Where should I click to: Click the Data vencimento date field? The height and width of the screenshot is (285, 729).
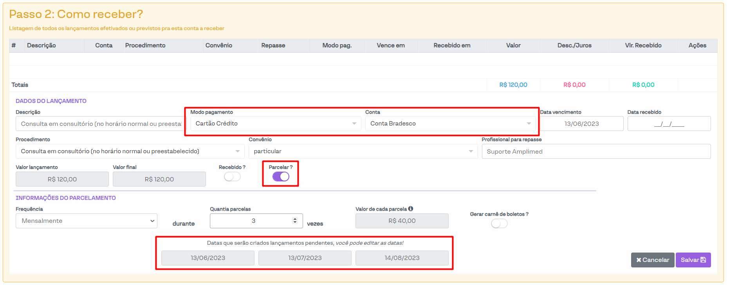coord(581,124)
